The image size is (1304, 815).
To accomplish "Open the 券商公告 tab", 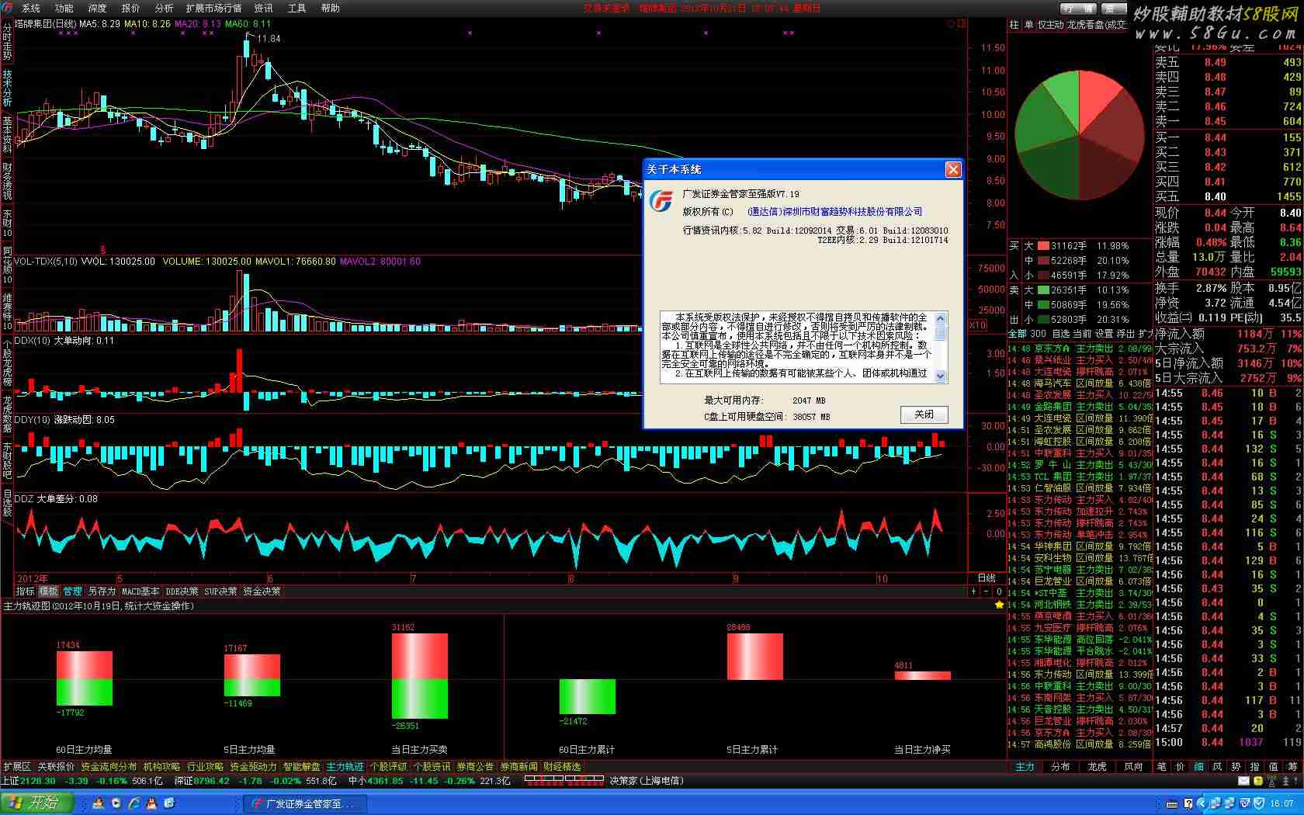I will (475, 767).
